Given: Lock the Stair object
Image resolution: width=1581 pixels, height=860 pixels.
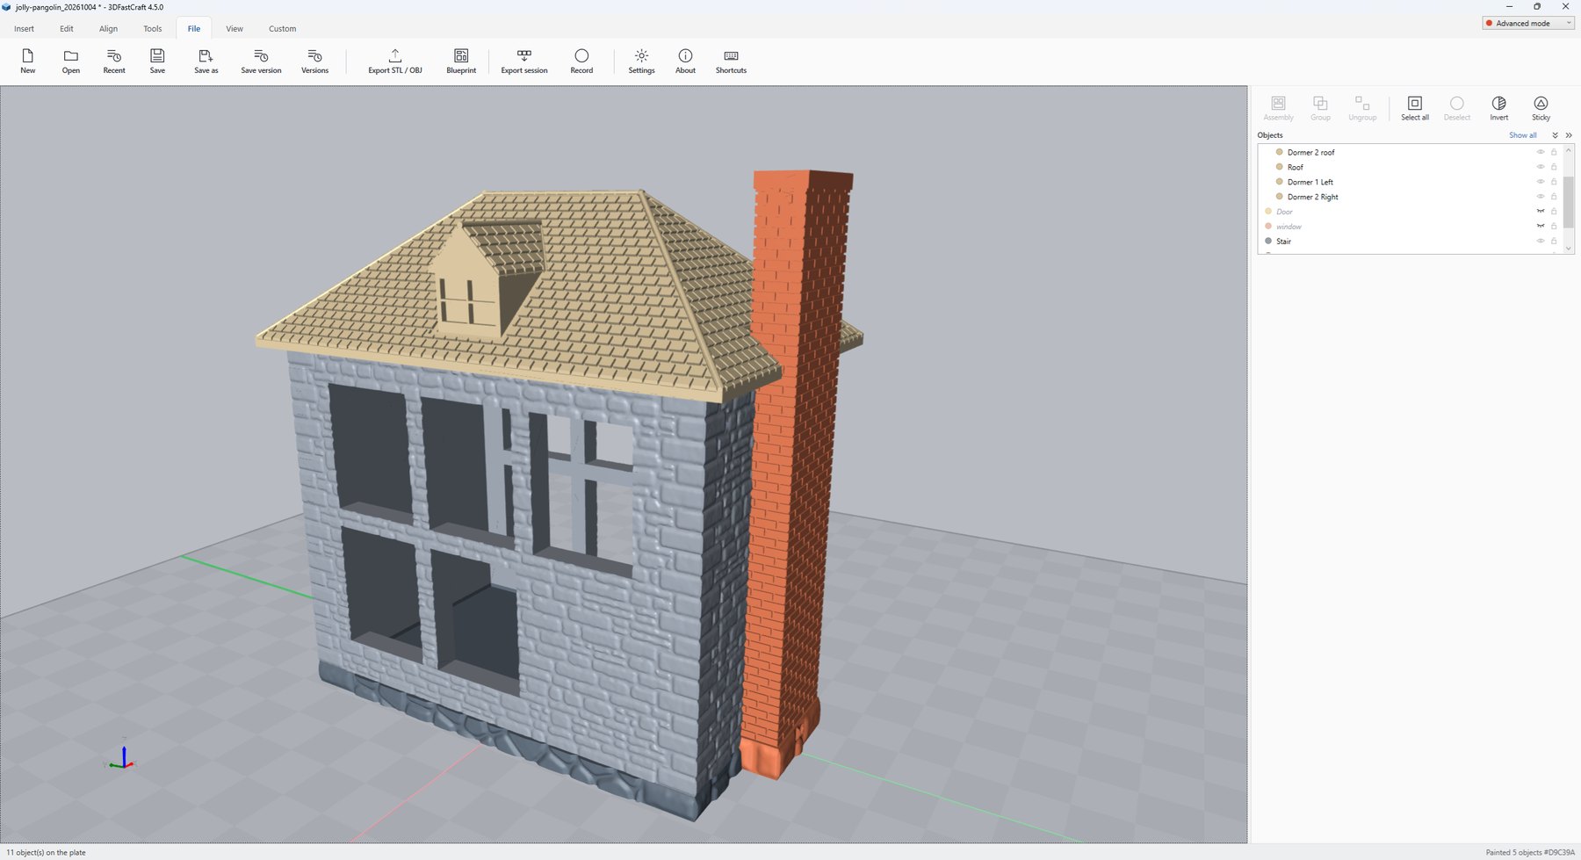Looking at the screenshot, I should [1554, 241].
